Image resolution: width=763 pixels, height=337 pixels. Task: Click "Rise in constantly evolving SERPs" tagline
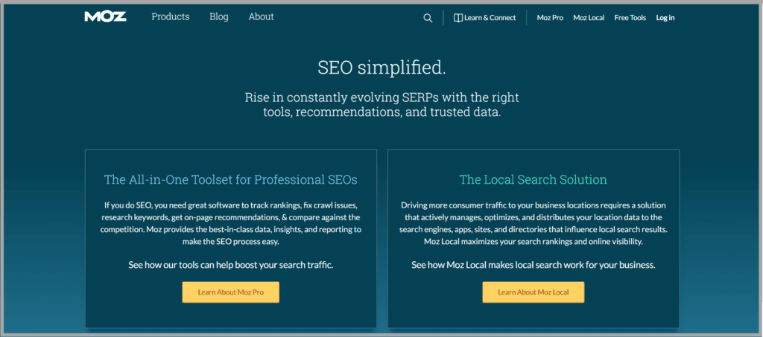coord(381,106)
